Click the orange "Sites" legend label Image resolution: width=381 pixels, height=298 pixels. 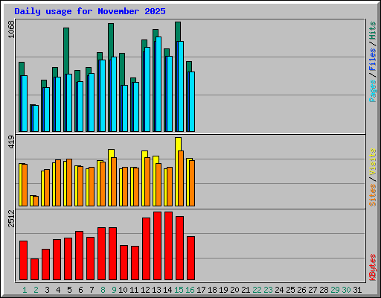pos(373,195)
